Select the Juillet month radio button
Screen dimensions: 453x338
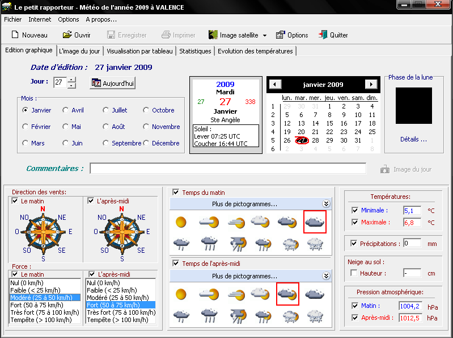pos(107,110)
